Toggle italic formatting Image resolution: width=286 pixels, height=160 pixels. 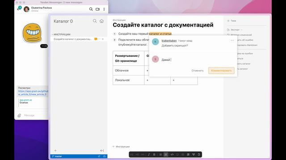tap(149, 155)
